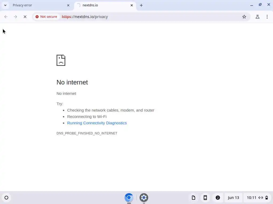The height and width of the screenshot is (204, 273).
Task: Click the No internet heading
Action: point(72,82)
